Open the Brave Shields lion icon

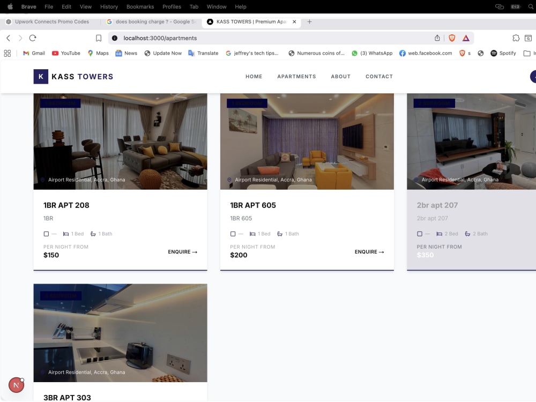coord(452,38)
